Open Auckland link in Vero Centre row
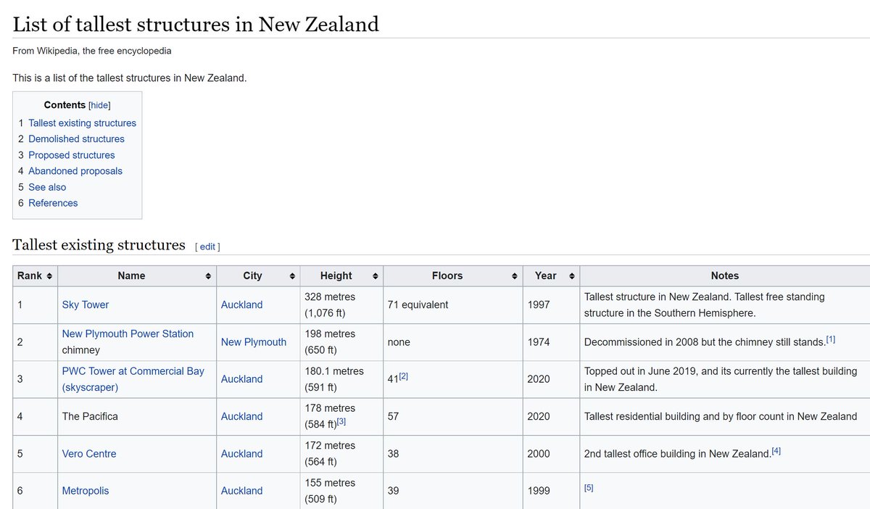Viewport: 870px width, 509px height. (242, 454)
